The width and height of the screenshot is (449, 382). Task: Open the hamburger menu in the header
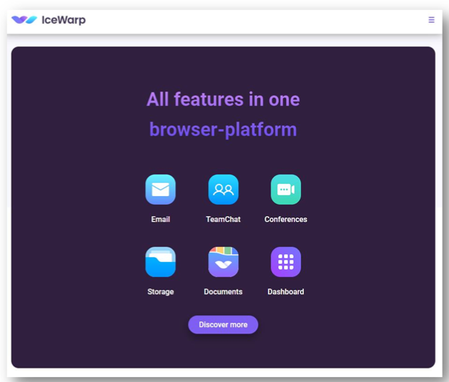pyautogui.click(x=431, y=20)
